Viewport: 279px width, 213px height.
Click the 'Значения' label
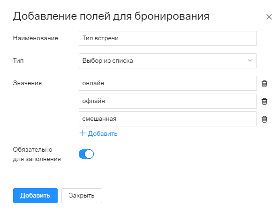tap(27, 83)
